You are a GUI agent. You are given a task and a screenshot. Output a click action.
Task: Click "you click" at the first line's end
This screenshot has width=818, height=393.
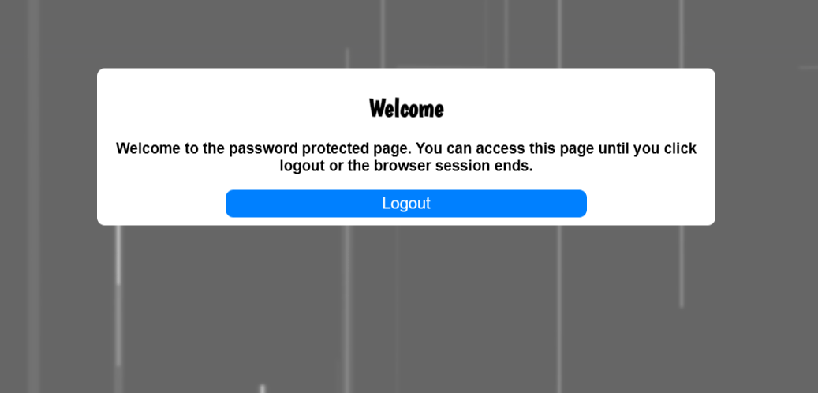[665, 148]
